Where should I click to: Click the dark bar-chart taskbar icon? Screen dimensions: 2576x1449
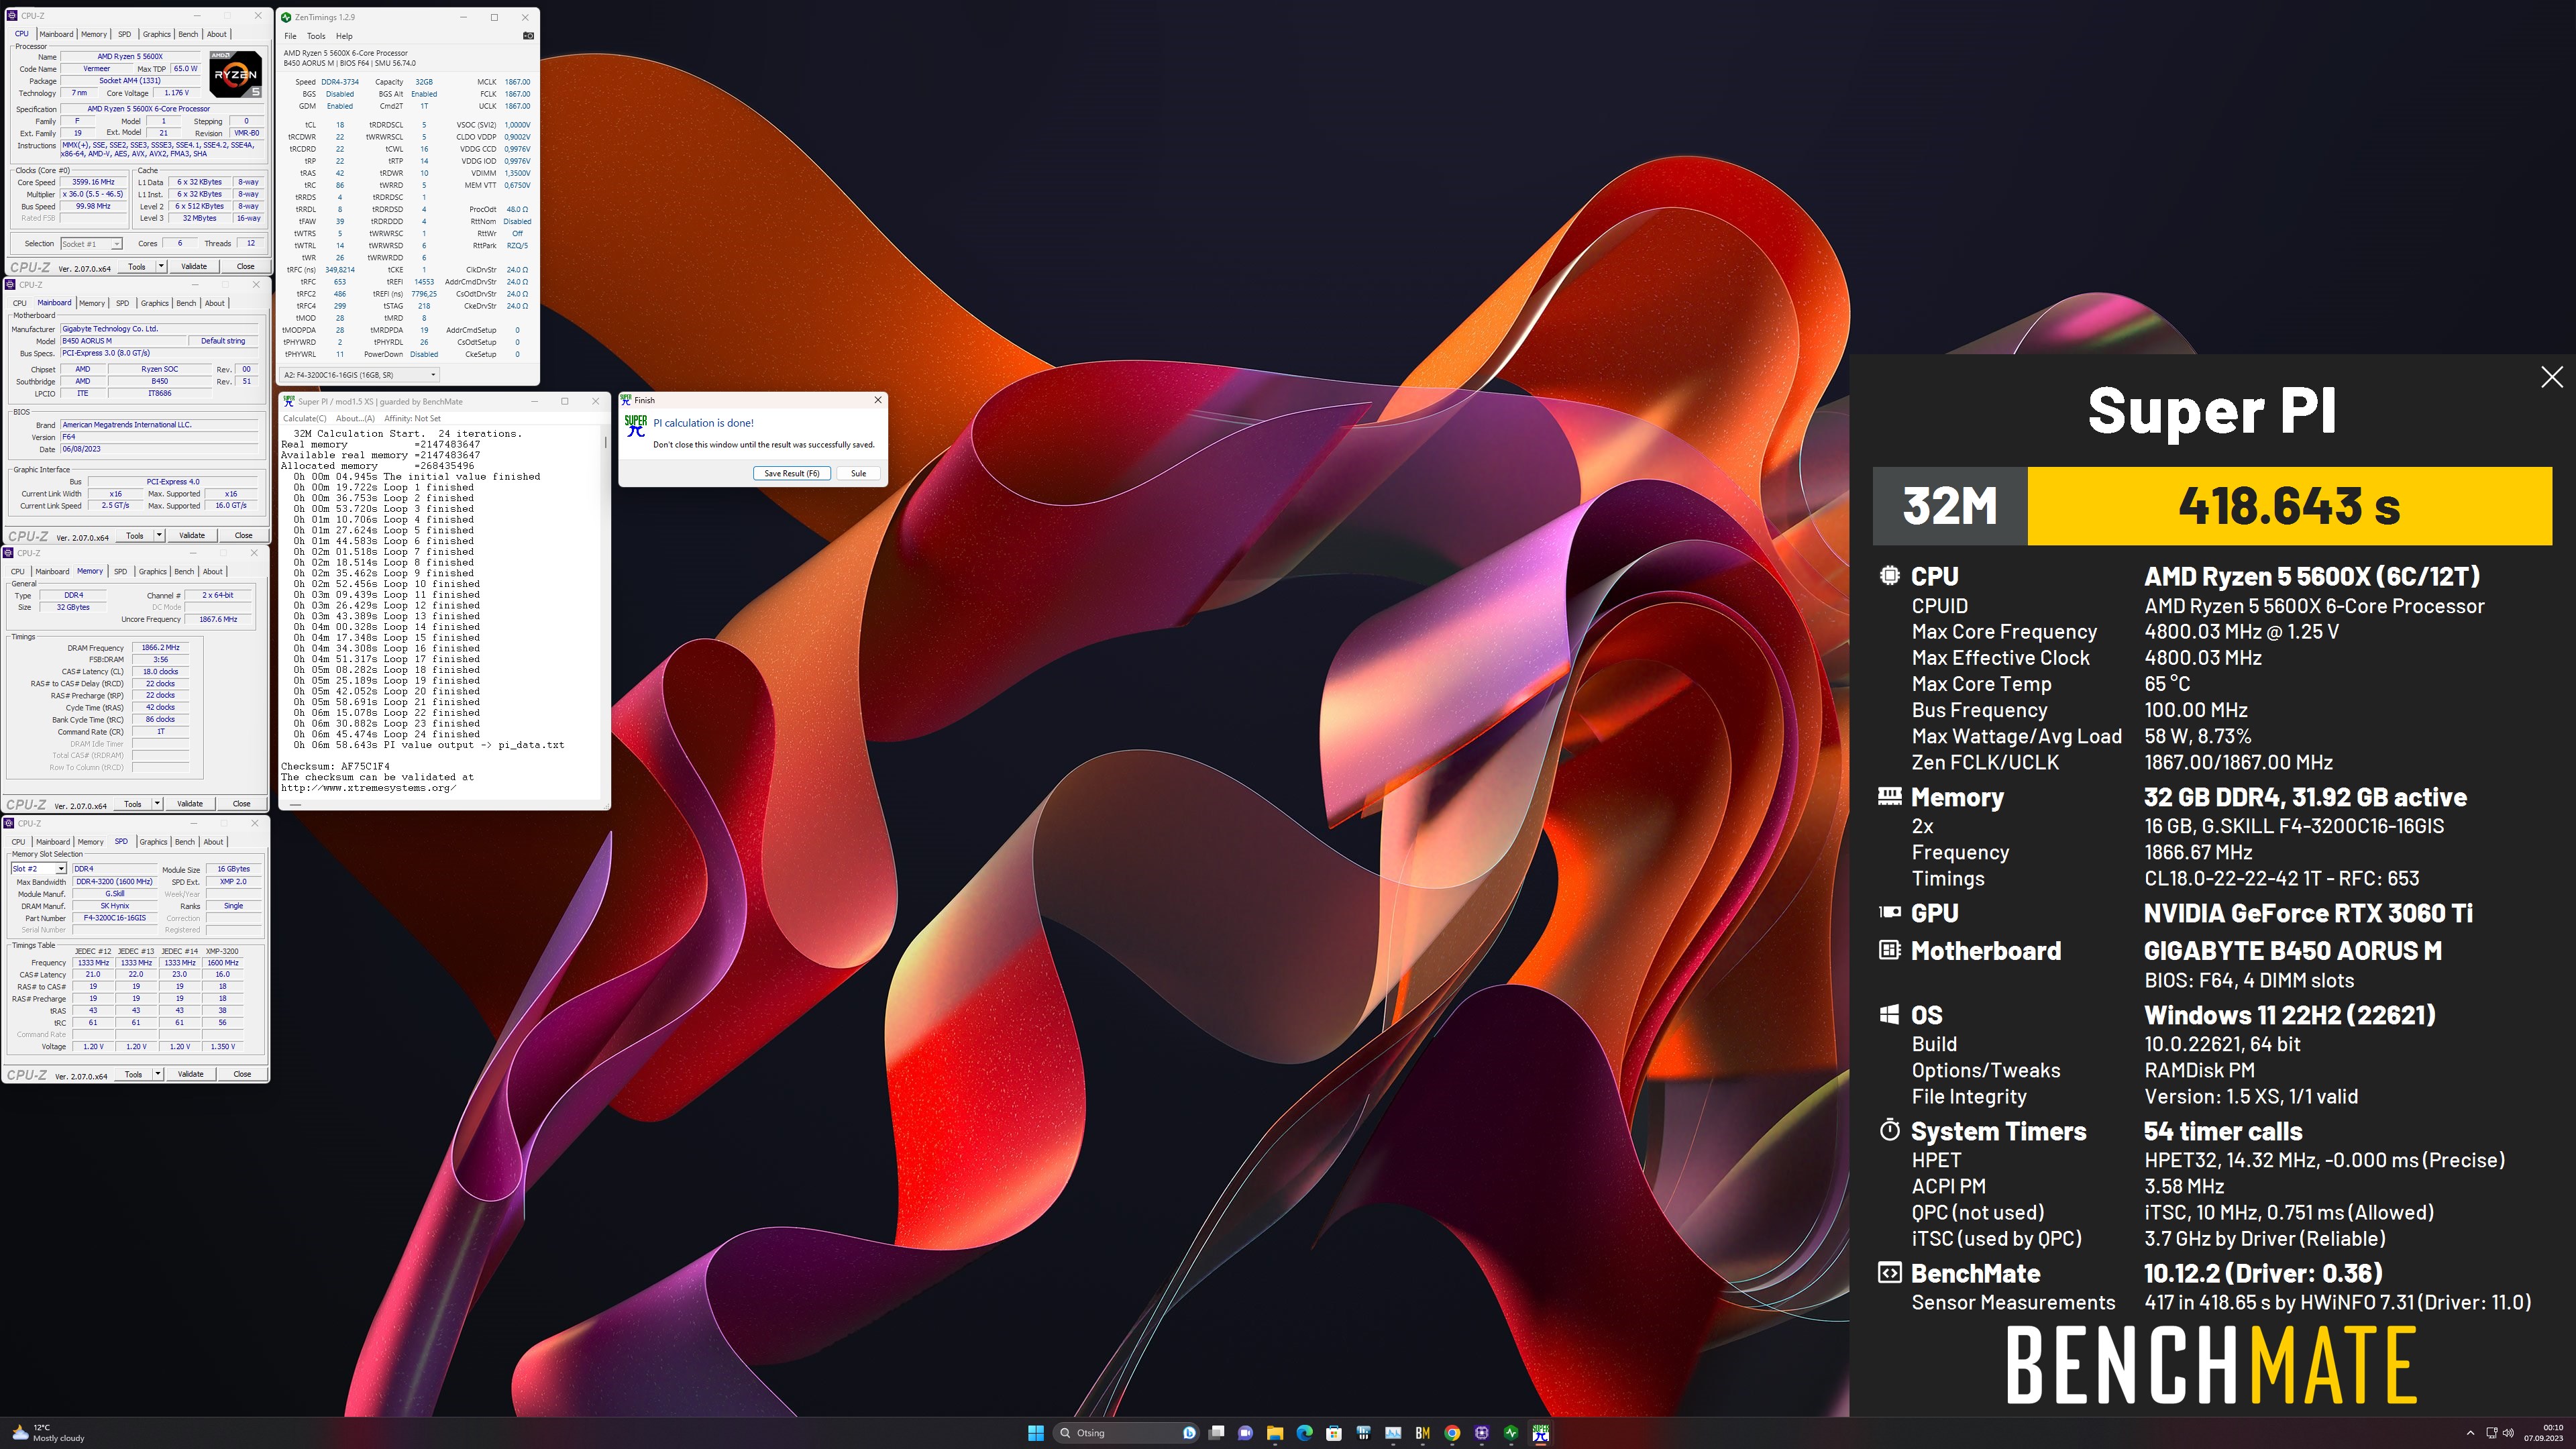pyautogui.click(x=1363, y=1433)
